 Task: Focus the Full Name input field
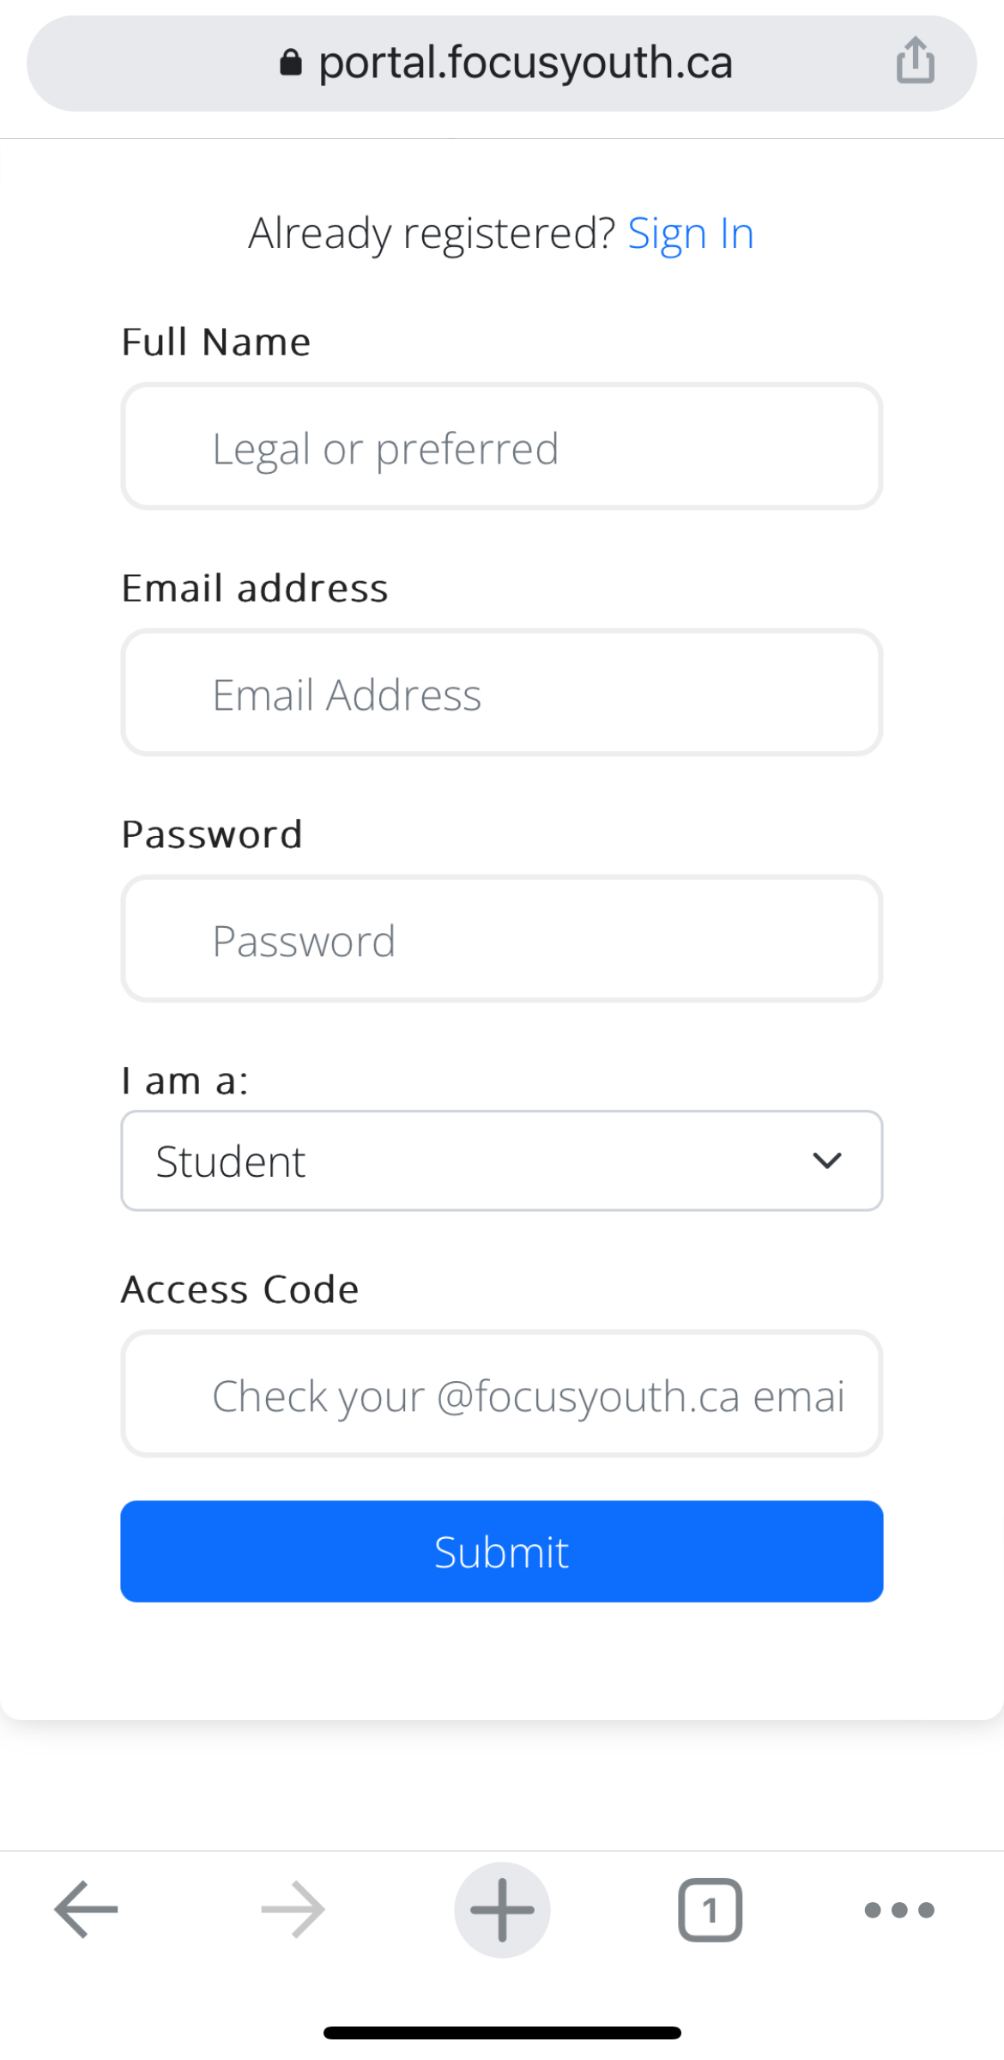[502, 446]
